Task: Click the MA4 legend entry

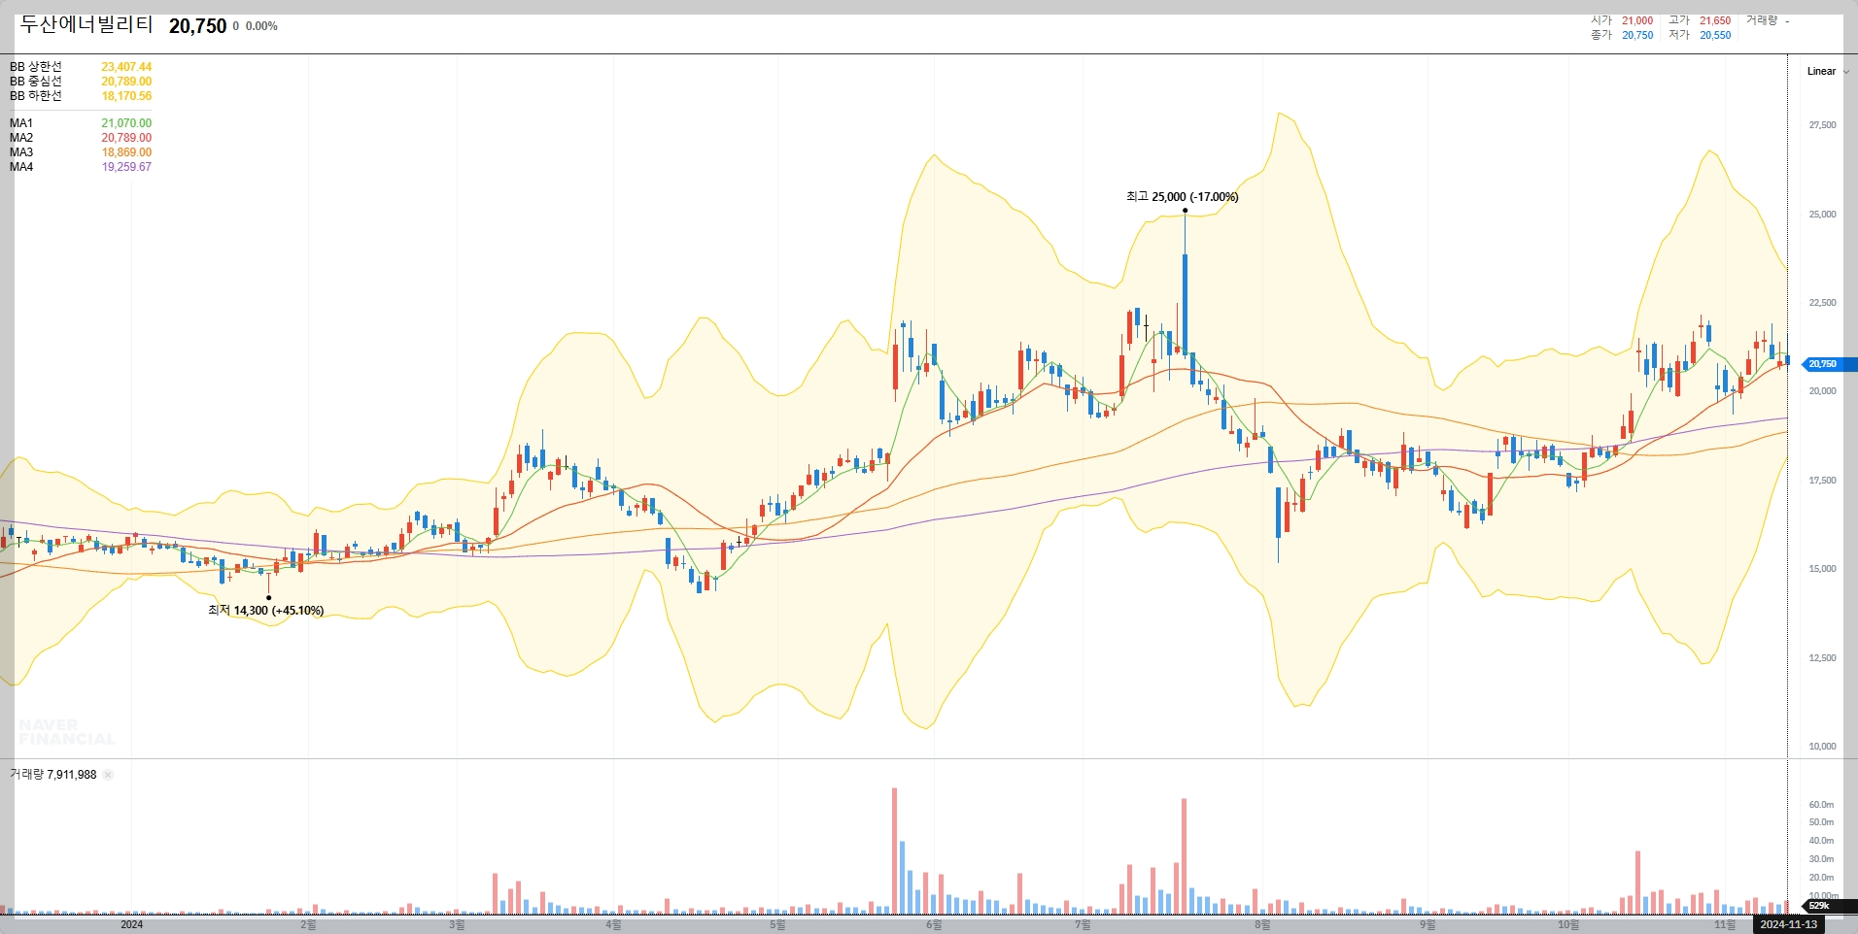Action: [x=21, y=167]
